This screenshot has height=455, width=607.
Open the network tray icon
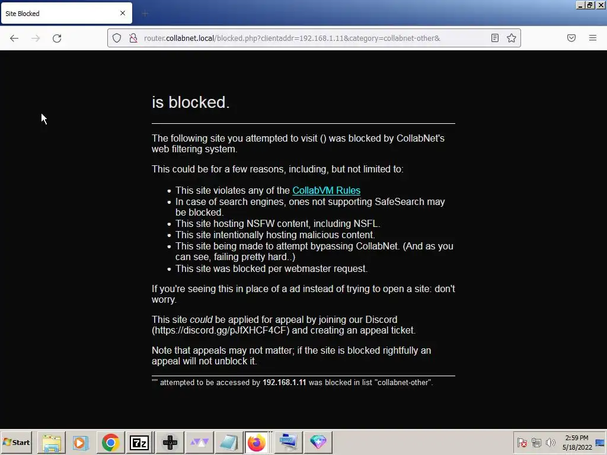pos(536,442)
